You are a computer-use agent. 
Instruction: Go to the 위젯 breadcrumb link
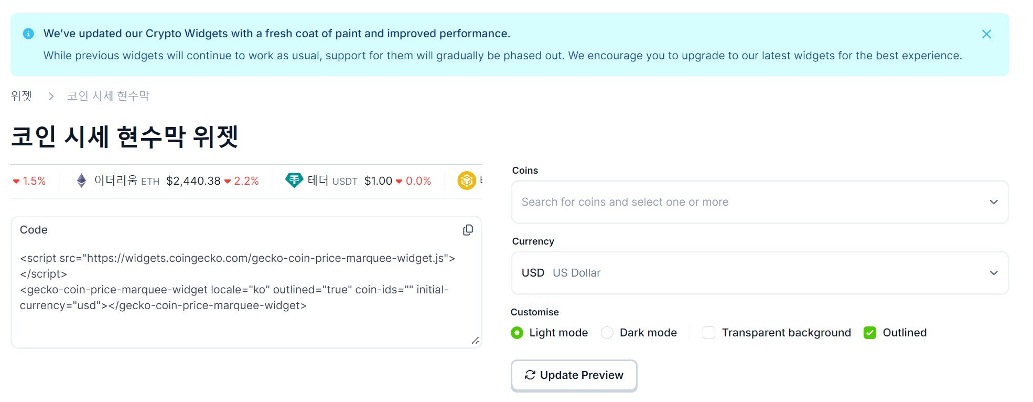(x=21, y=96)
